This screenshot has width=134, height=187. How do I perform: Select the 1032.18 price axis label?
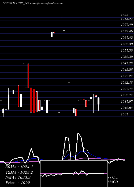pos(127,82)
